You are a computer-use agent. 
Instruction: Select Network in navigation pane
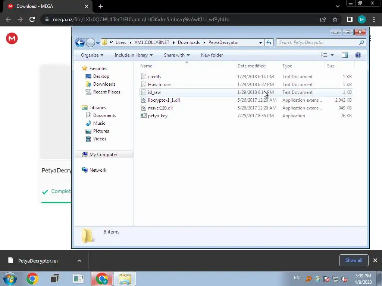click(94, 170)
